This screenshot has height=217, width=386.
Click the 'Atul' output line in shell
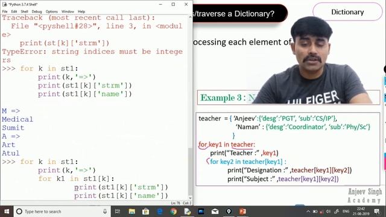[11, 153]
